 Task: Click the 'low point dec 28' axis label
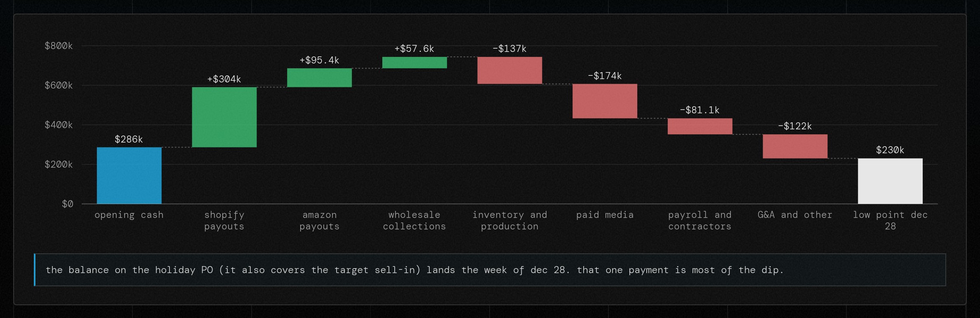point(890,220)
